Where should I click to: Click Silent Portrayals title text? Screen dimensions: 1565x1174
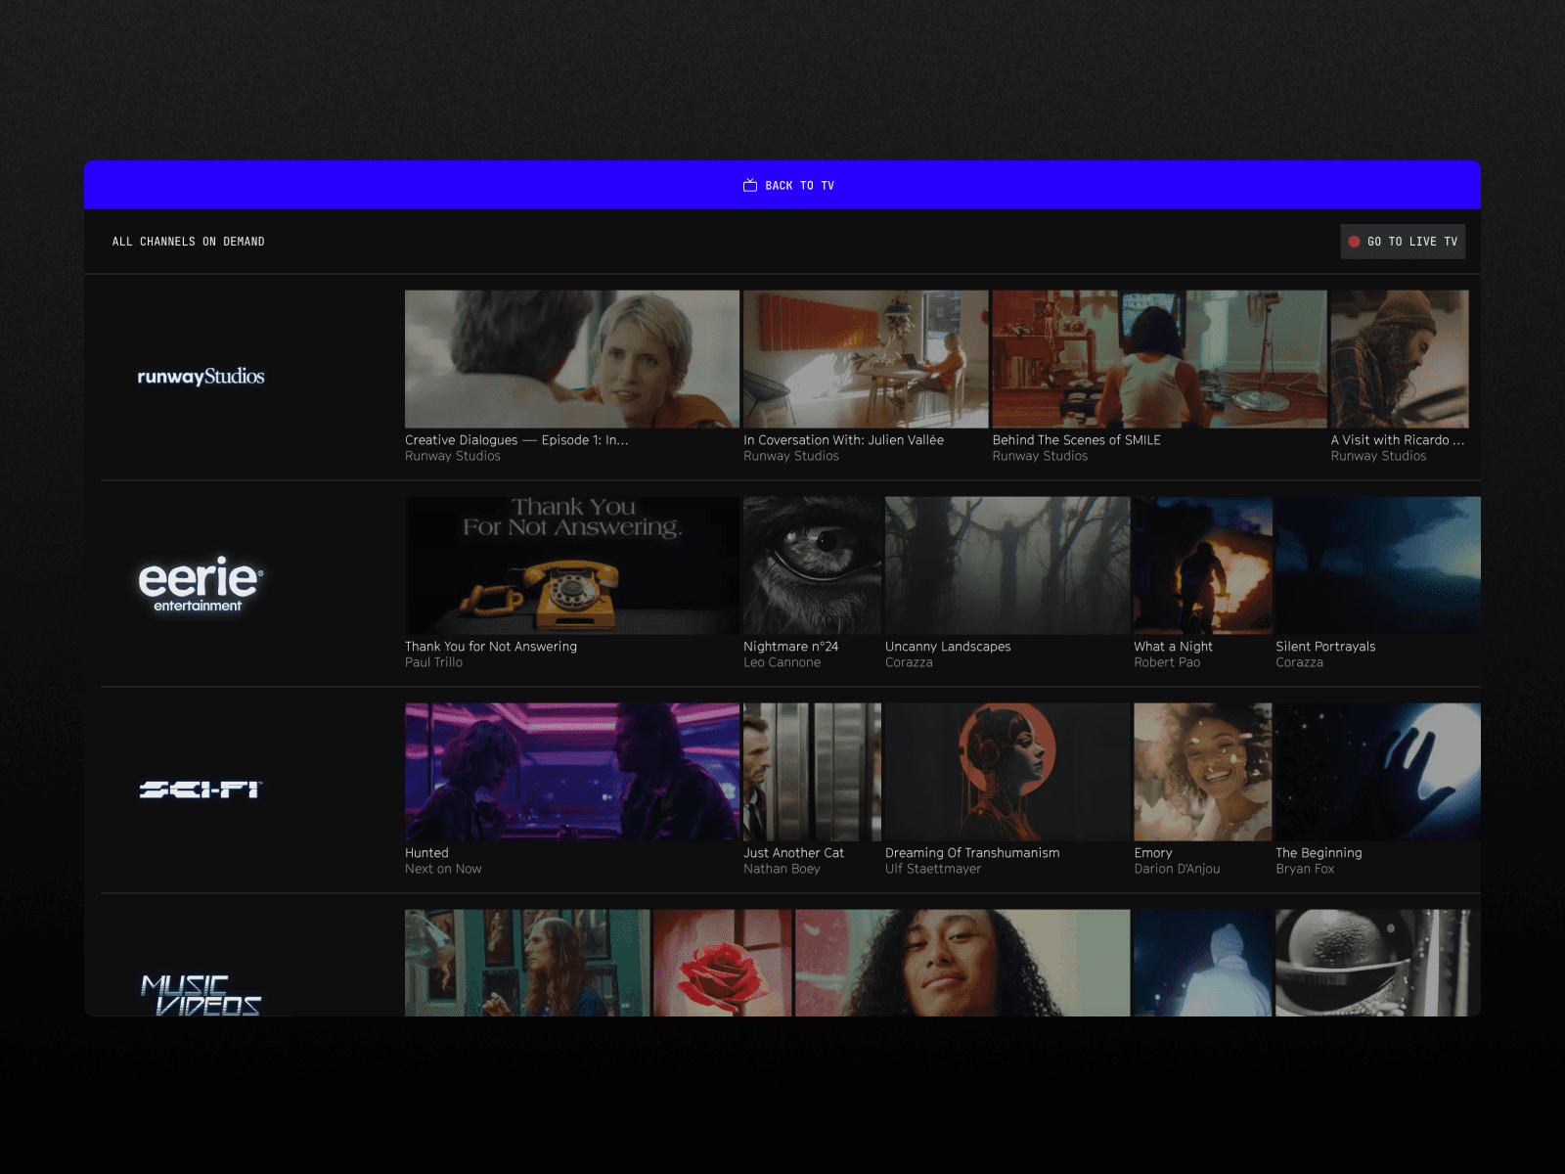tap(1325, 647)
